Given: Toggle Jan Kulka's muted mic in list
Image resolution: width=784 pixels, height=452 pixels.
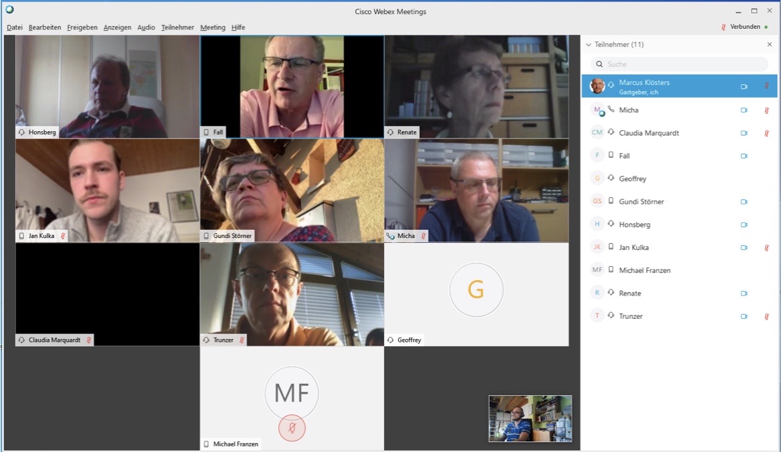Looking at the screenshot, I should coord(767,247).
